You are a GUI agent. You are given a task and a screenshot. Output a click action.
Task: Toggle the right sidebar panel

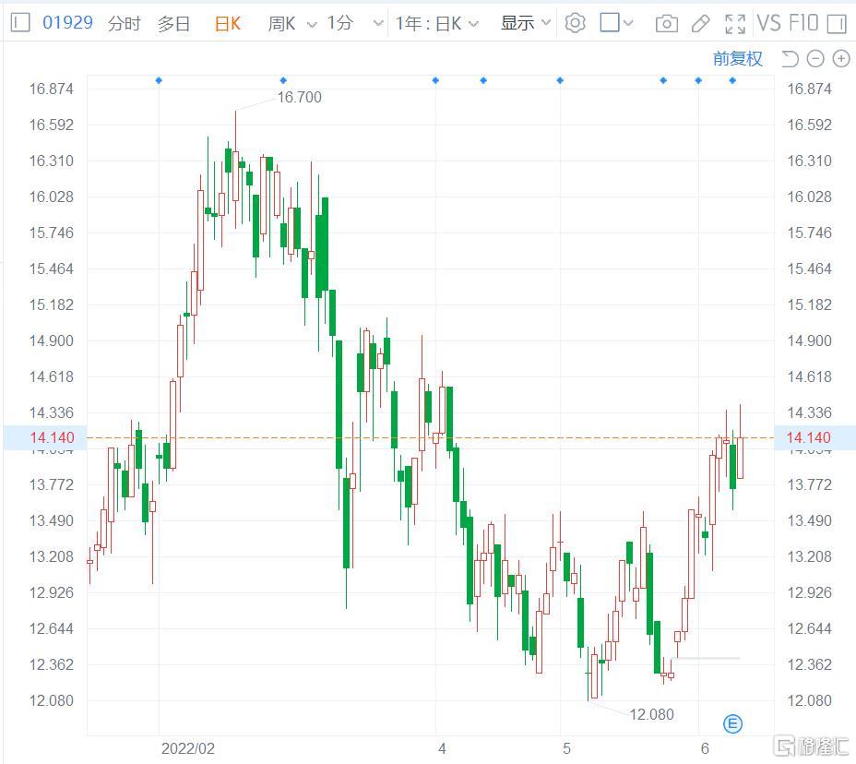click(x=838, y=23)
